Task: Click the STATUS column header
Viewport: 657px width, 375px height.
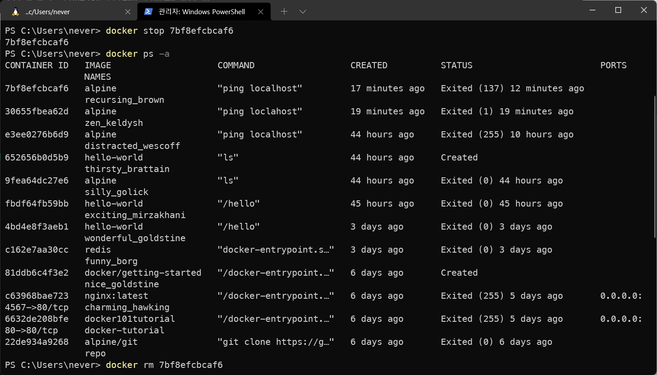Action: [x=457, y=65]
